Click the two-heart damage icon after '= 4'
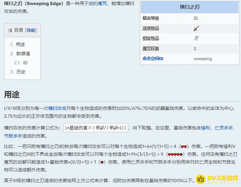Viewport: 241px width, 187px height. [184, 147]
